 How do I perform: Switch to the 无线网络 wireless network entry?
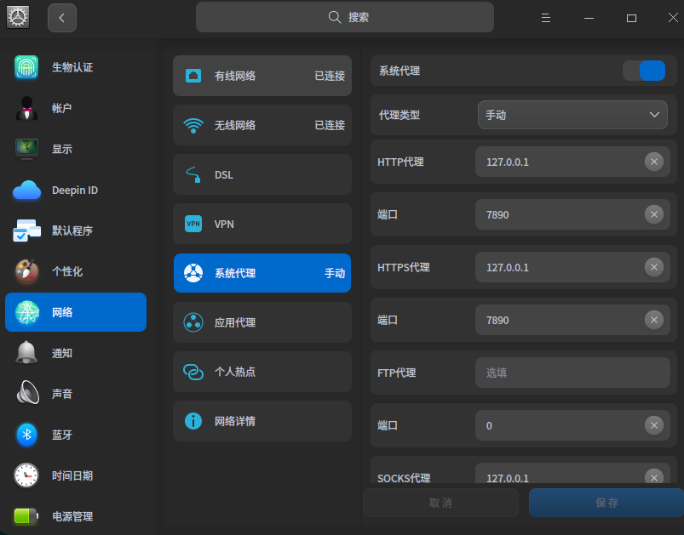(x=262, y=125)
